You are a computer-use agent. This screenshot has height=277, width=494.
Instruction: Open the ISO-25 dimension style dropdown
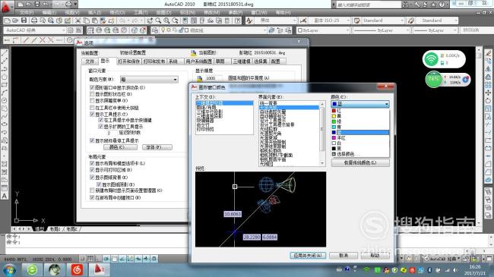click(330, 20)
